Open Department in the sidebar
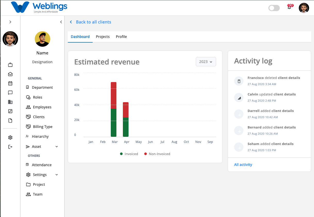The width and height of the screenshot is (314, 217). (42, 87)
